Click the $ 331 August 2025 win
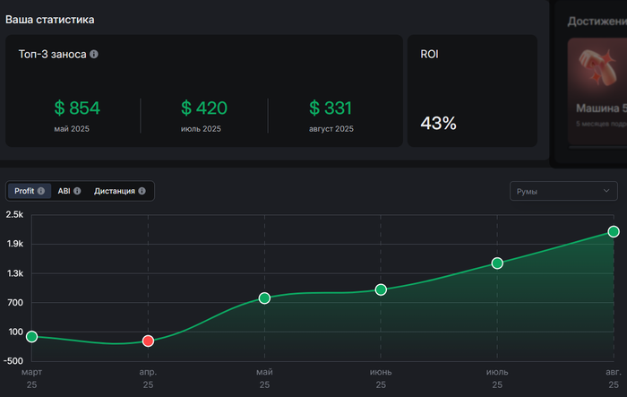627x397 pixels. pyautogui.click(x=331, y=108)
